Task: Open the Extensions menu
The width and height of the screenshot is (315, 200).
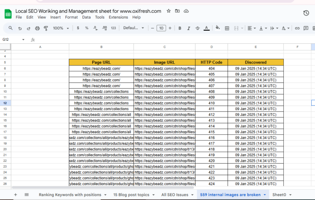Action: pyautogui.click(x=118, y=17)
